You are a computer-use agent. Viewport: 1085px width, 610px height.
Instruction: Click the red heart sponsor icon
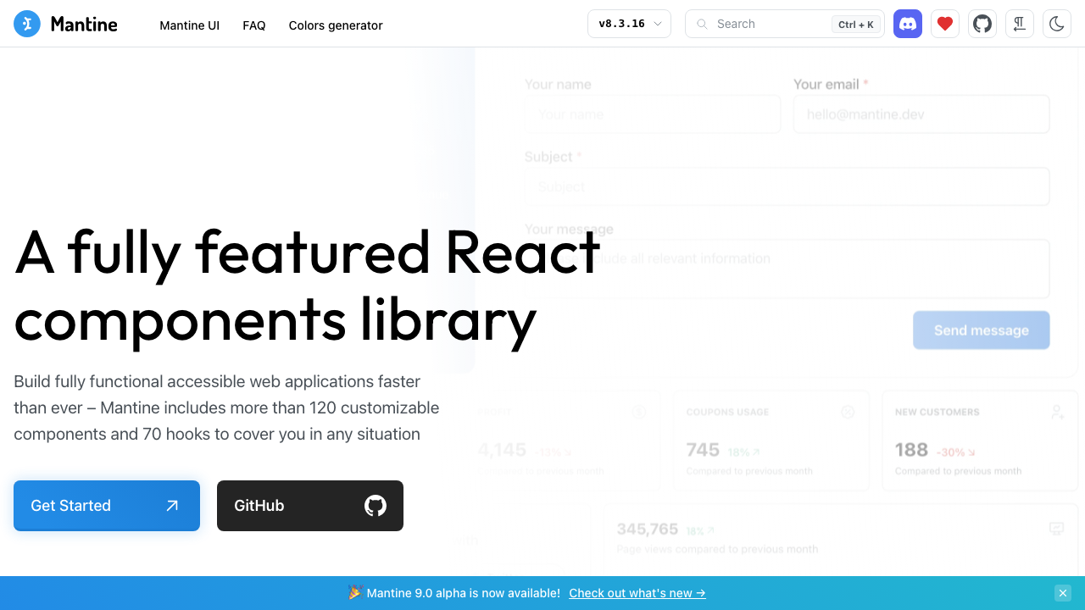tap(944, 24)
